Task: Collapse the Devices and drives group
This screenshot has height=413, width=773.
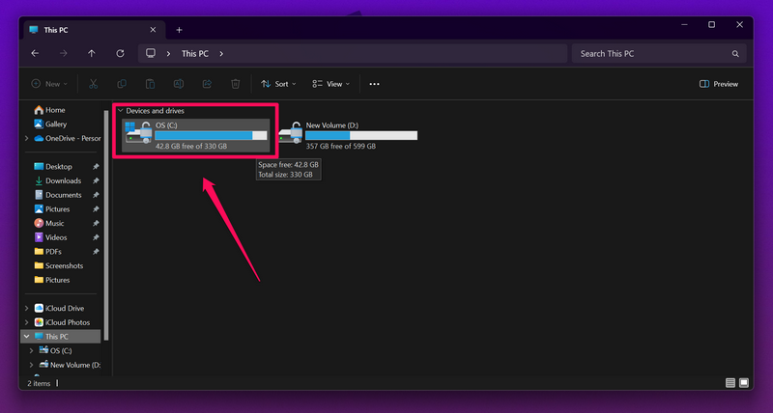Action: (120, 111)
